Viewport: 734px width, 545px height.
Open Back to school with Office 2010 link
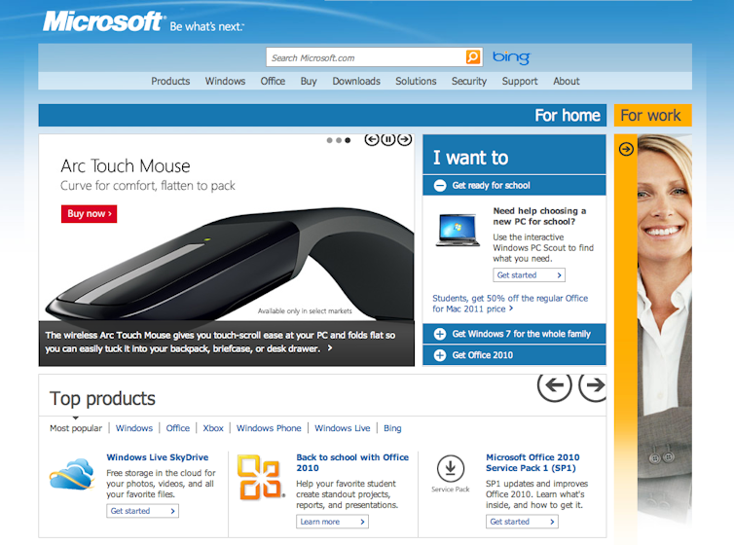pyautogui.click(x=352, y=462)
